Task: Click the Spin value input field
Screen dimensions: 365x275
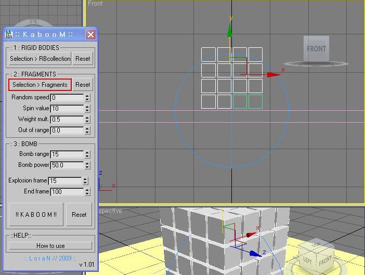Action: pos(67,109)
